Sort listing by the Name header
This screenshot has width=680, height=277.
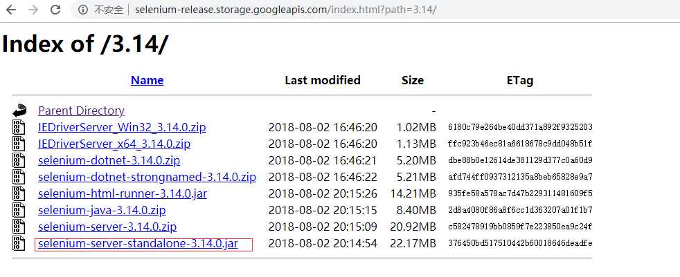click(x=147, y=80)
